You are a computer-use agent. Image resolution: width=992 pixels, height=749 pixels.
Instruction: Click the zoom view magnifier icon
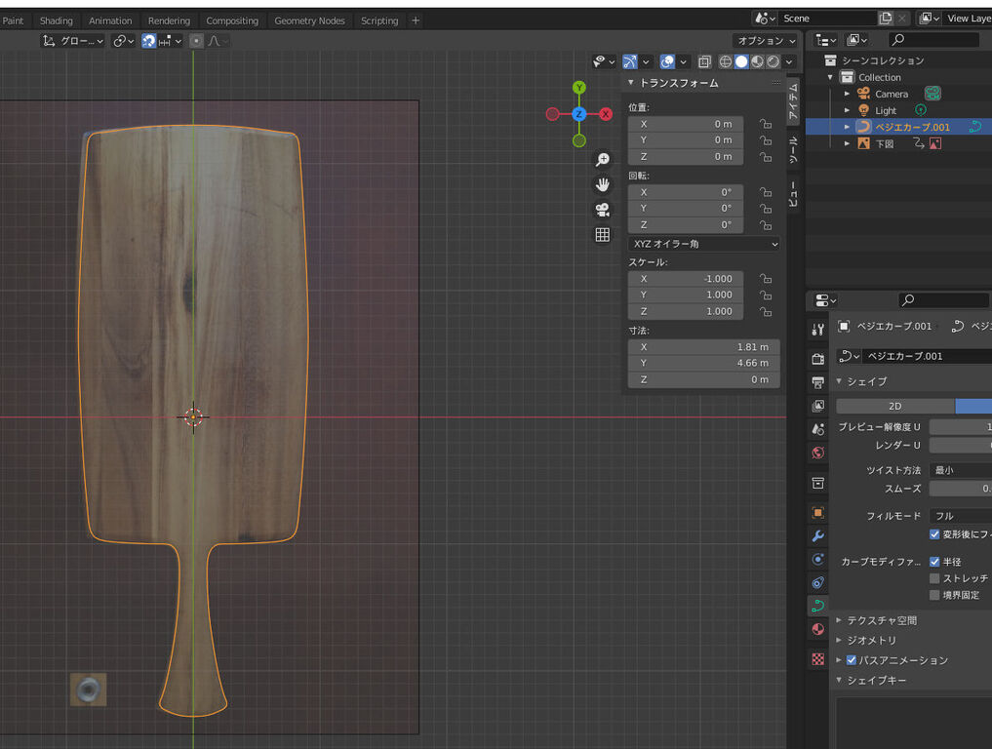point(603,159)
